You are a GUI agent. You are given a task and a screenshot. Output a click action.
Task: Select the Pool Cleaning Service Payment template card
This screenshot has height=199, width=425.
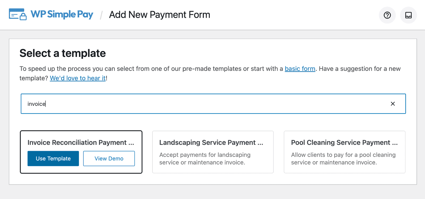(345, 152)
